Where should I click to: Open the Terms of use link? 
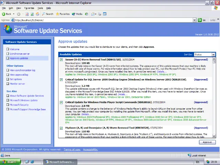pos(72,150)
